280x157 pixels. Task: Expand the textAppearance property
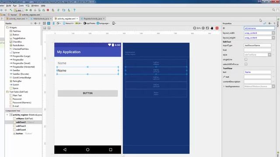click(x=224, y=86)
